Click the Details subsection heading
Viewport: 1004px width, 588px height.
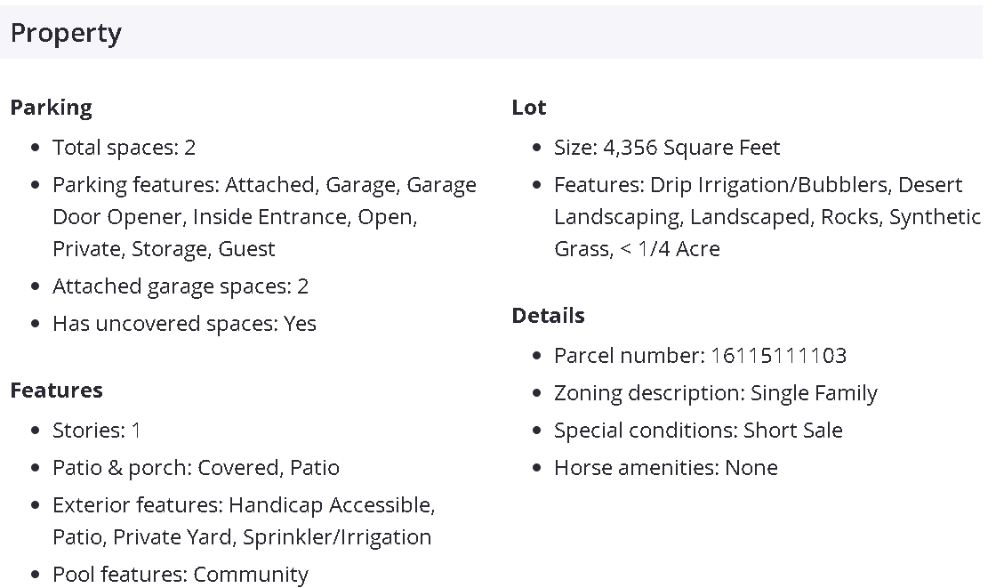[x=548, y=316]
